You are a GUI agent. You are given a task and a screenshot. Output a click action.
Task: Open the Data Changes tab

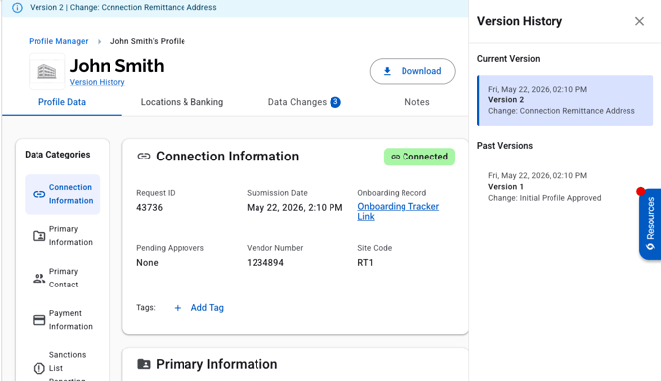click(x=305, y=102)
